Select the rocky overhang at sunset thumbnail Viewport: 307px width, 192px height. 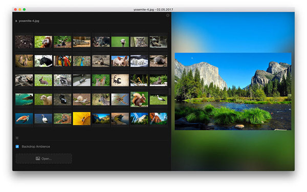coord(120,119)
